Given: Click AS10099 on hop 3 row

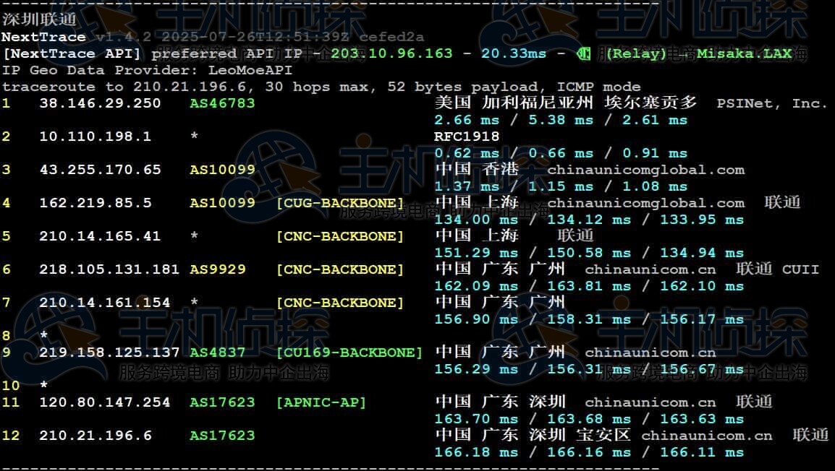Looking at the screenshot, I should click(222, 170).
